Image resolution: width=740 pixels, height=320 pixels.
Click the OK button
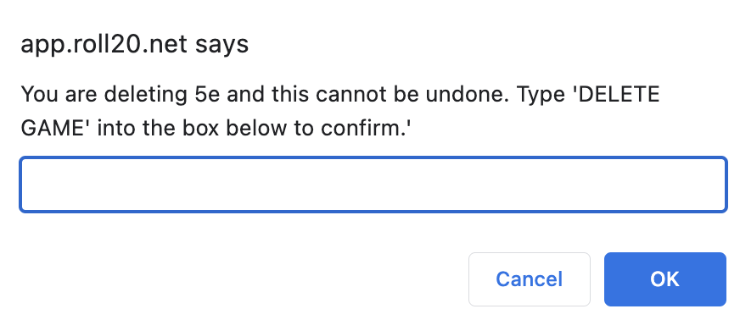tap(665, 279)
